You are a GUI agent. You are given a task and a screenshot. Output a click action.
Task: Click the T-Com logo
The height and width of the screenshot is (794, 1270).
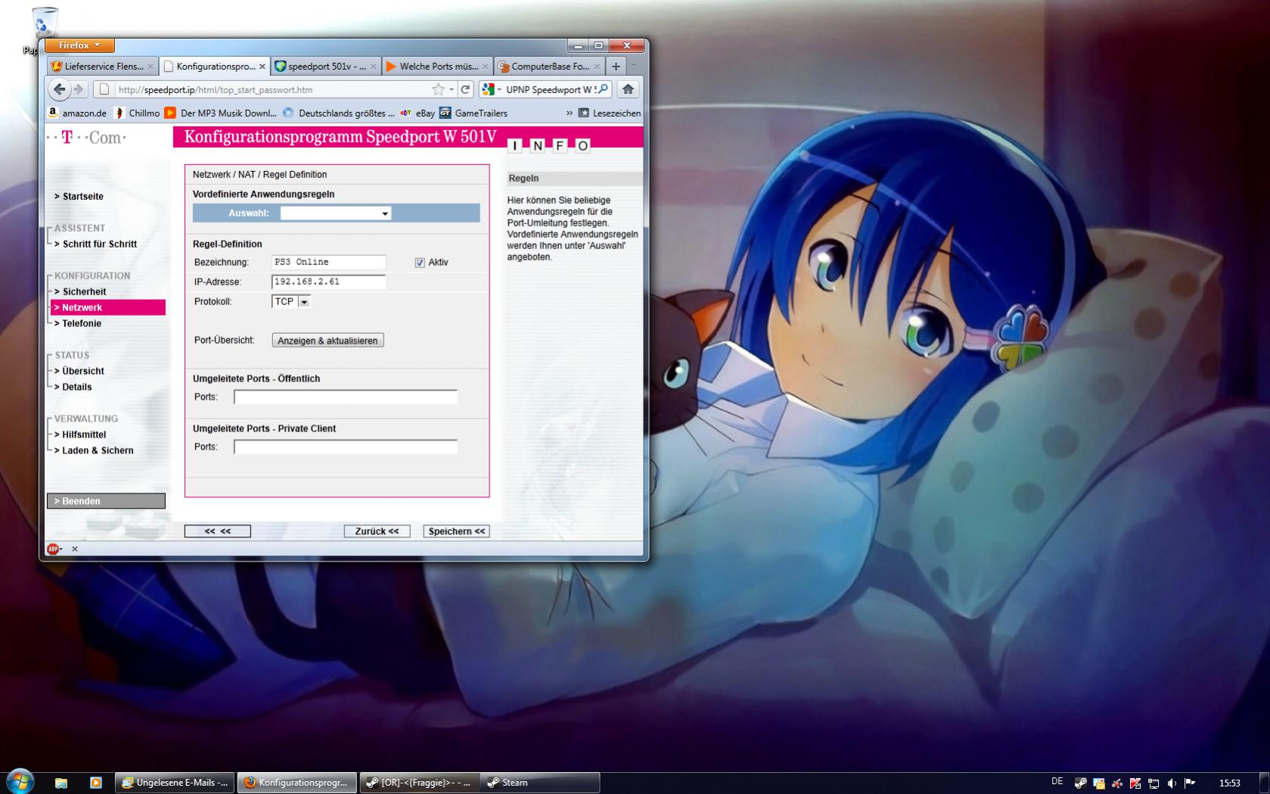[x=86, y=138]
